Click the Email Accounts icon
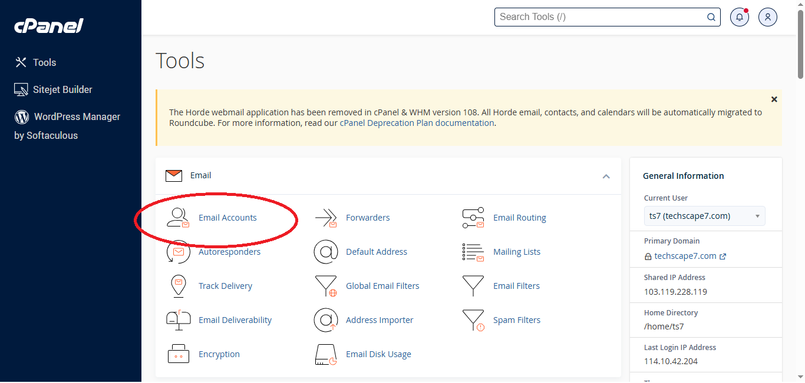This screenshot has width=805, height=383. [x=178, y=218]
